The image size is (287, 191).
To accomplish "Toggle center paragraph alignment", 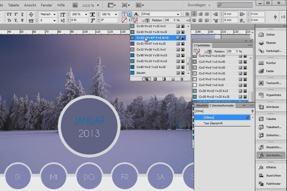I will 194,14.
